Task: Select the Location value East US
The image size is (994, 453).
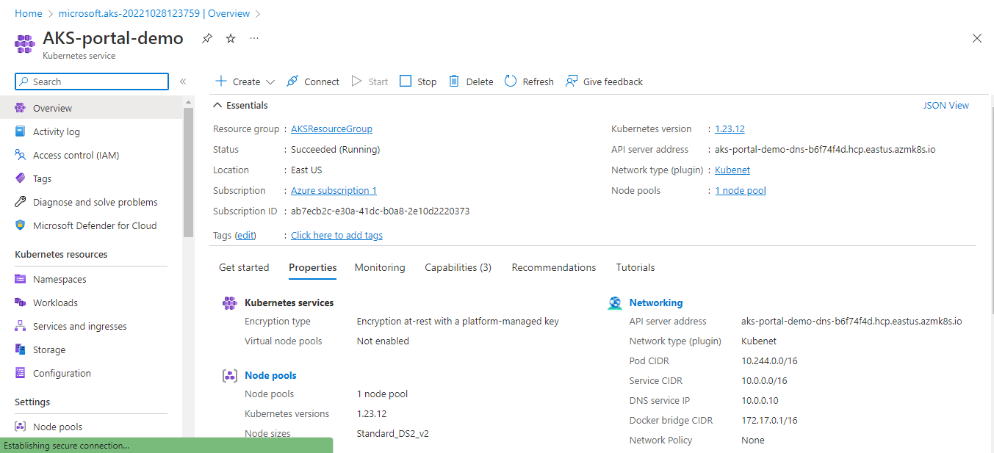Action: [306, 170]
